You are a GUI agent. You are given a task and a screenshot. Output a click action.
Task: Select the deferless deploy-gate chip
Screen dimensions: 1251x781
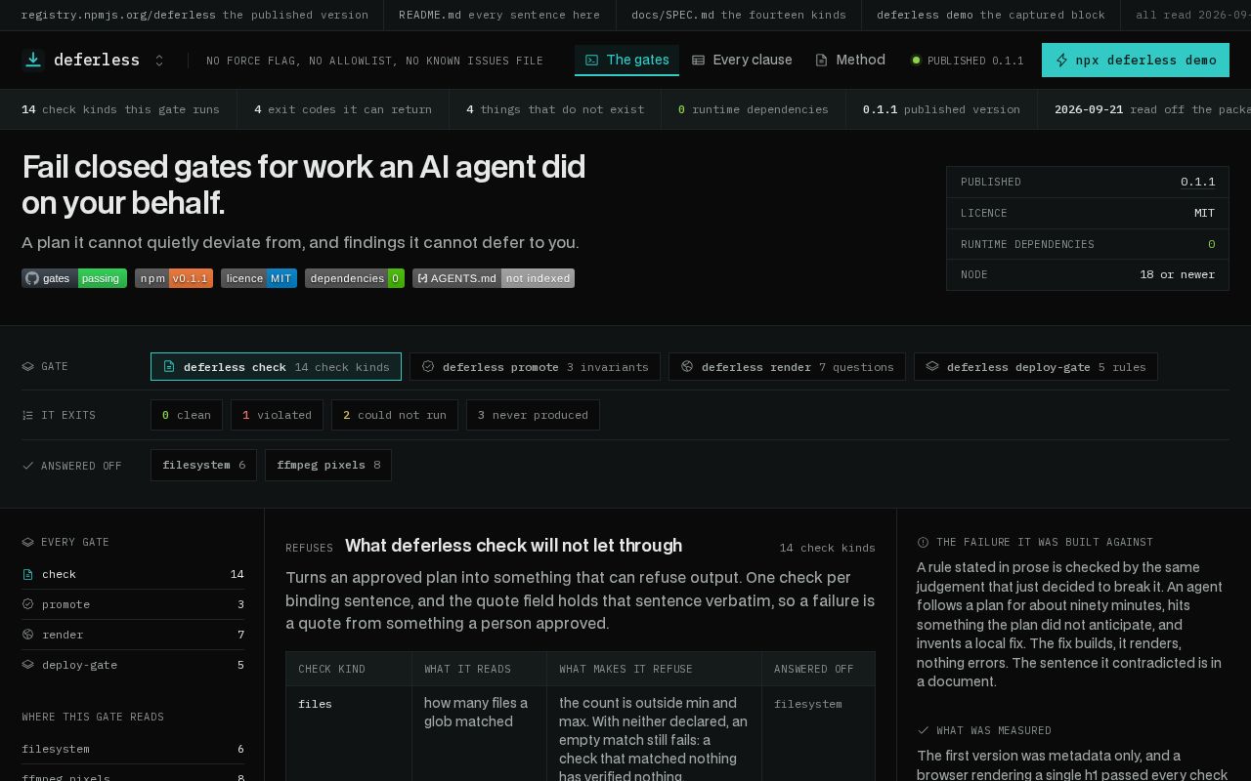point(1036,366)
